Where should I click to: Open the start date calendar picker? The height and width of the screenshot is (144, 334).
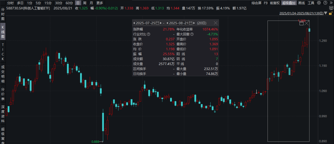tap(157, 23)
